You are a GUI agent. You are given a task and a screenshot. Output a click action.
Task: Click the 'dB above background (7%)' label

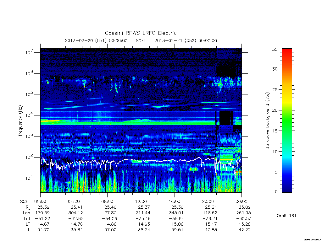click(267, 121)
